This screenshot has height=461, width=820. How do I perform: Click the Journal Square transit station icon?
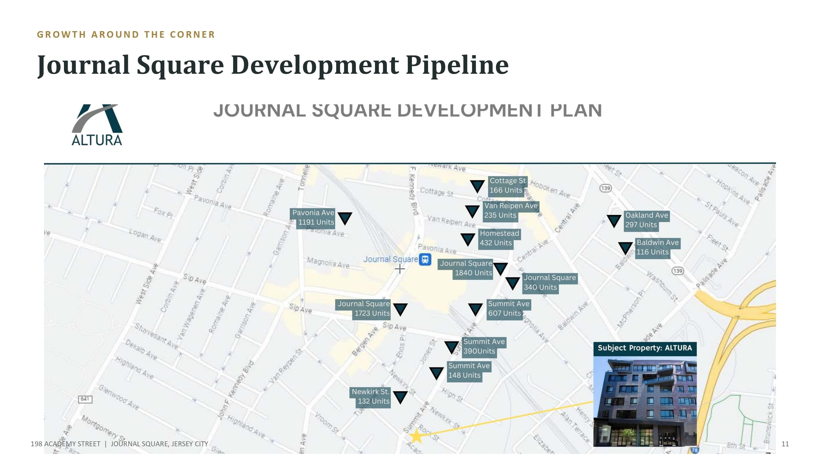point(425,259)
